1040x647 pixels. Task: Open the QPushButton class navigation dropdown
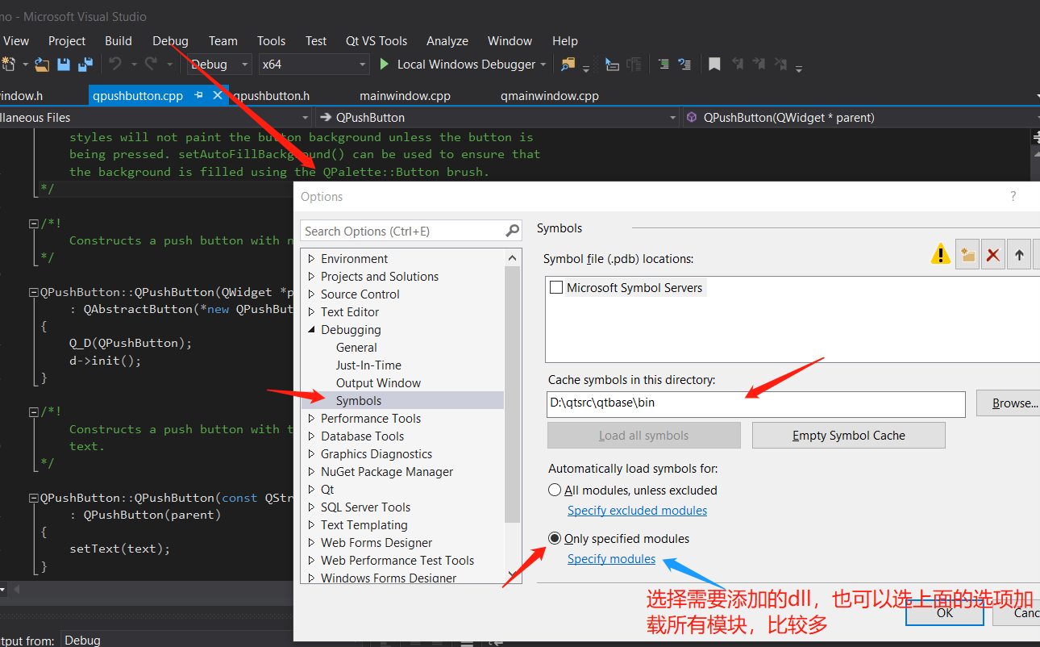(x=497, y=117)
